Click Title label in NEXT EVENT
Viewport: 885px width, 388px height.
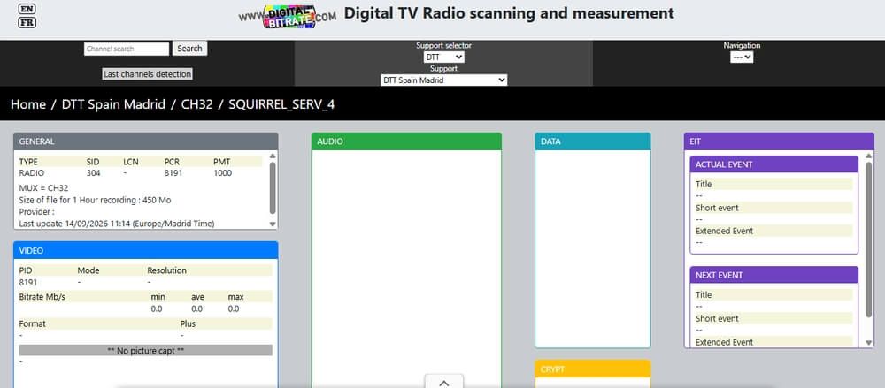point(704,295)
